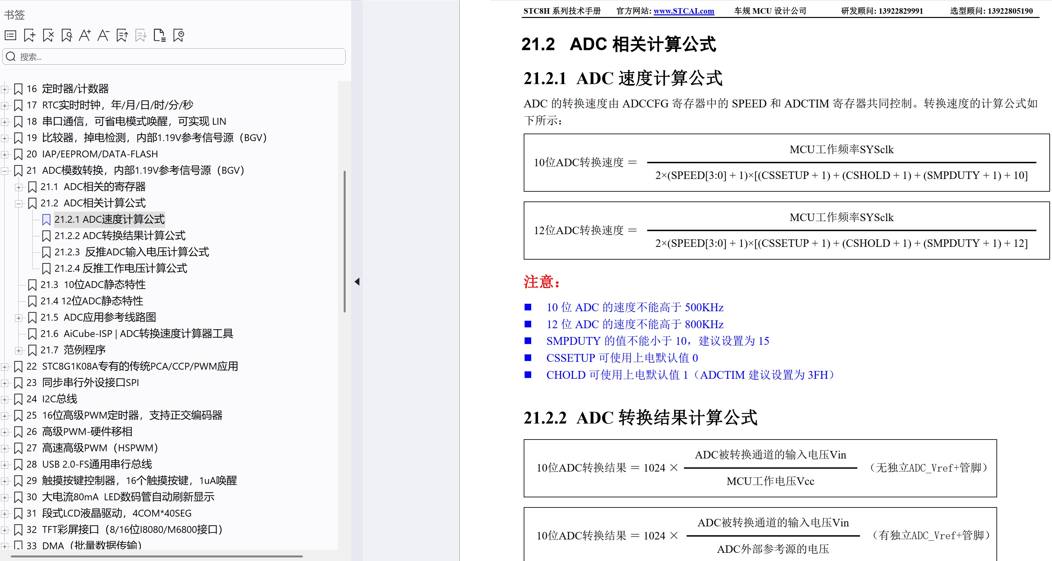The width and height of the screenshot is (1052, 561).
Task: Click bookmark icon beside 21.3 10位ADC静态特性
Action: point(32,285)
